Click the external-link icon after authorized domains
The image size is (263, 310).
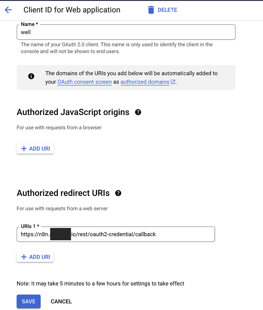coord(172,82)
